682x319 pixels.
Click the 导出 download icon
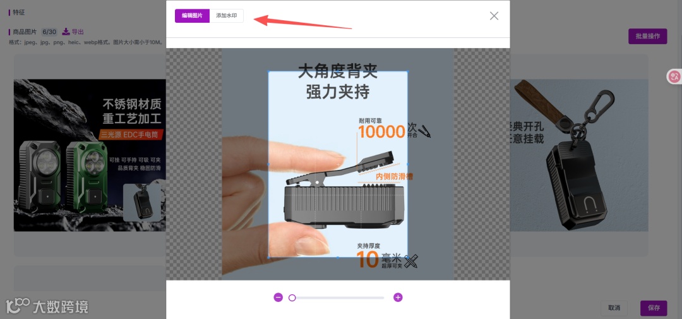point(66,32)
